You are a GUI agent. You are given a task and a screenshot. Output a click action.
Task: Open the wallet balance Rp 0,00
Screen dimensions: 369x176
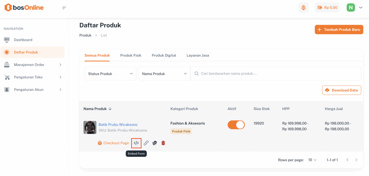pos(327,8)
